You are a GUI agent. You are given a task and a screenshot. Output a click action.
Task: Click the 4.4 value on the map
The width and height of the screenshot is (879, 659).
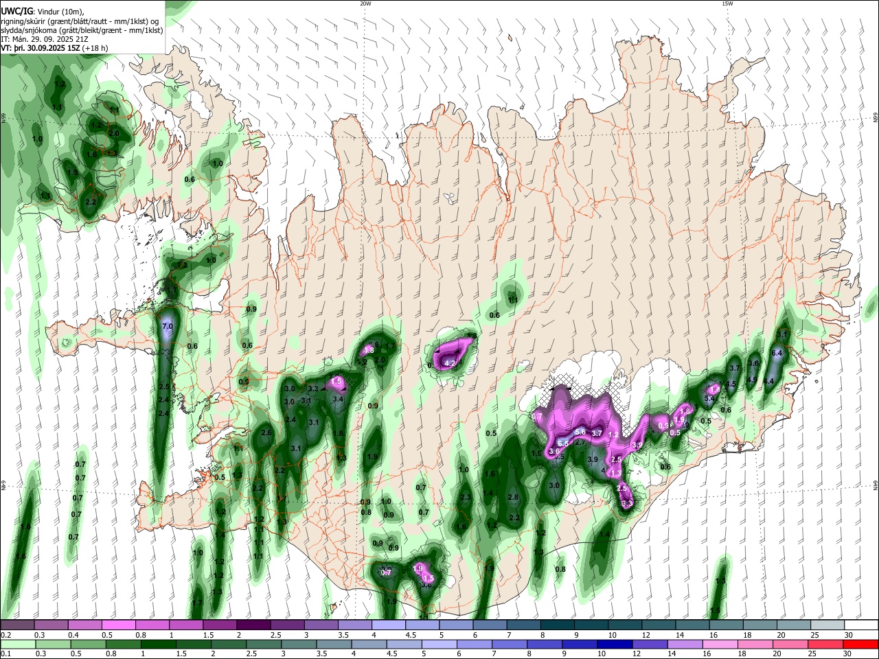pyautogui.click(x=769, y=381)
